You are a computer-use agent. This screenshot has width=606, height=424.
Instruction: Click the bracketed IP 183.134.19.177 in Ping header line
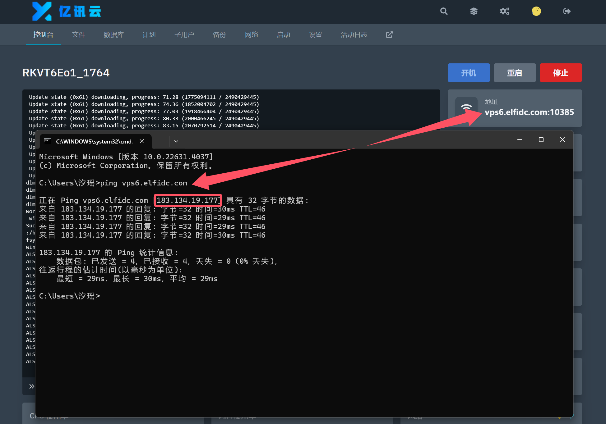[x=188, y=200]
